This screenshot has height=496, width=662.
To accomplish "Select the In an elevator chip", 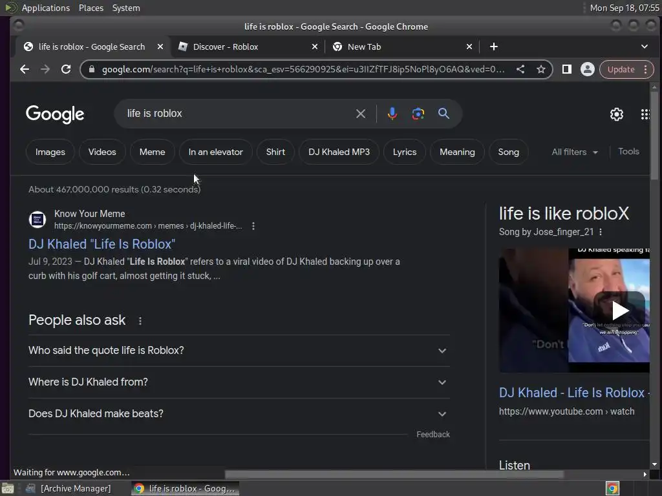I will pyautogui.click(x=216, y=152).
